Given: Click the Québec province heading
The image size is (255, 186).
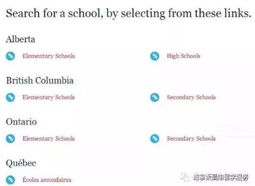Looking at the screenshot, I should (x=21, y=163).
